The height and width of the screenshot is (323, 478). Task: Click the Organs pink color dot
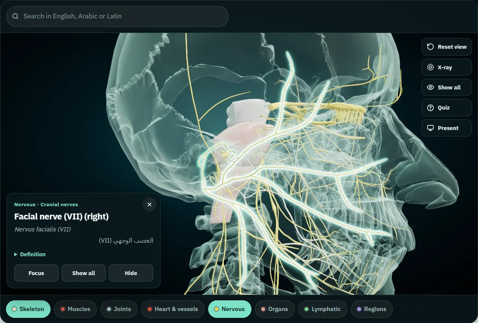(263, 309)
